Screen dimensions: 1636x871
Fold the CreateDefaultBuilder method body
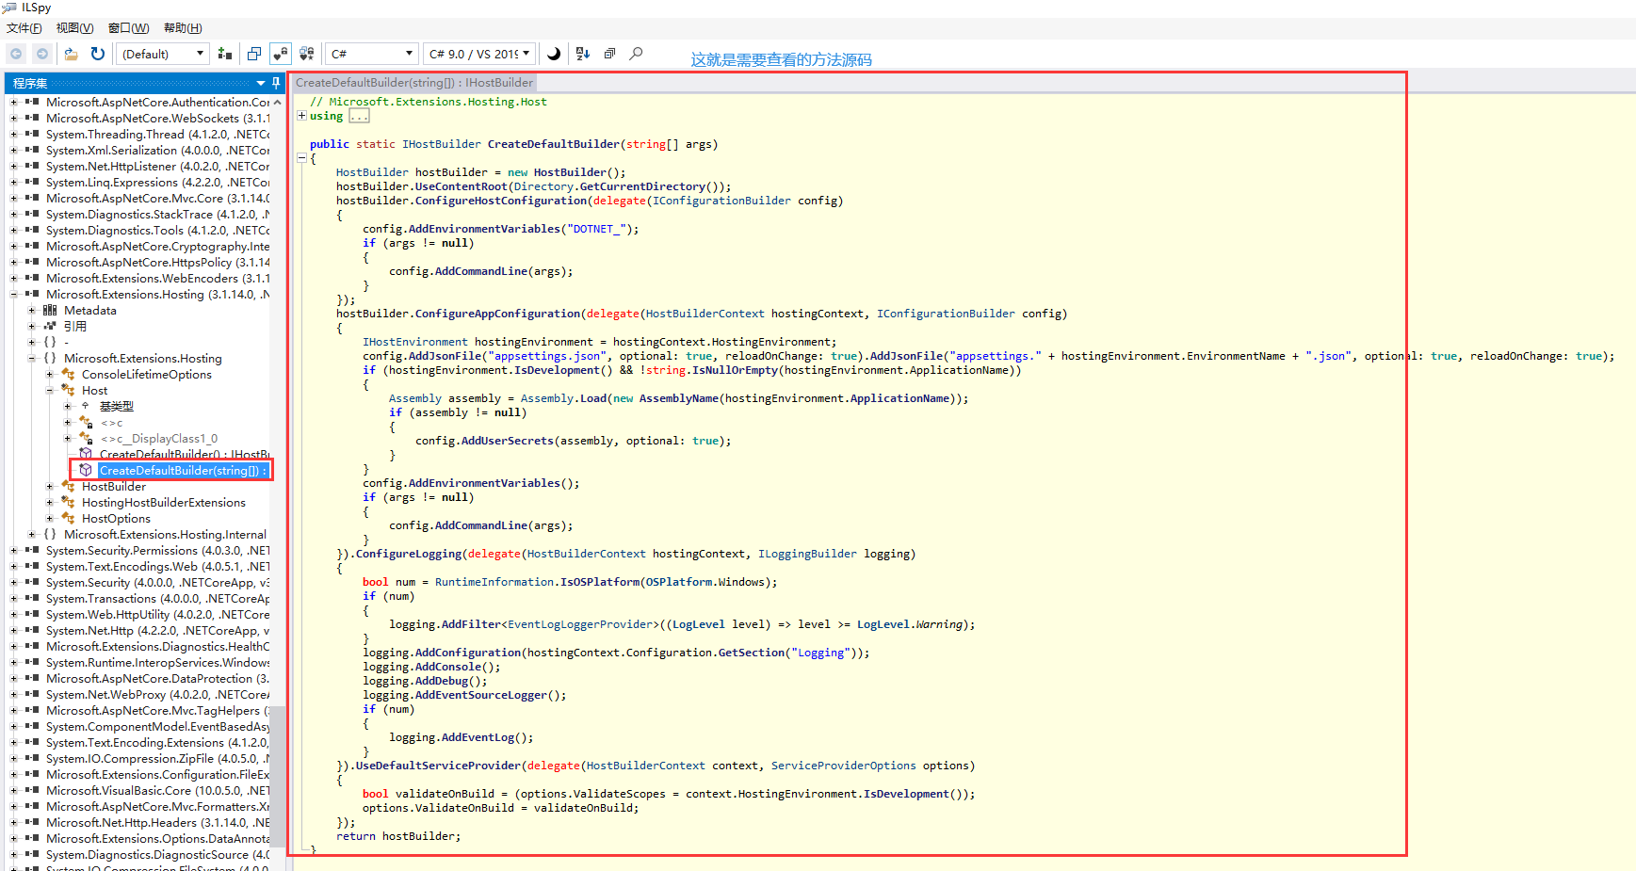301,158
